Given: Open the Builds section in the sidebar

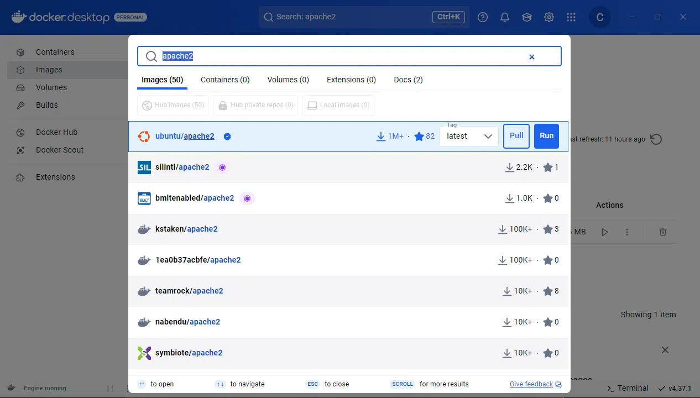Looking at the screenshot, I should (46, 105).
